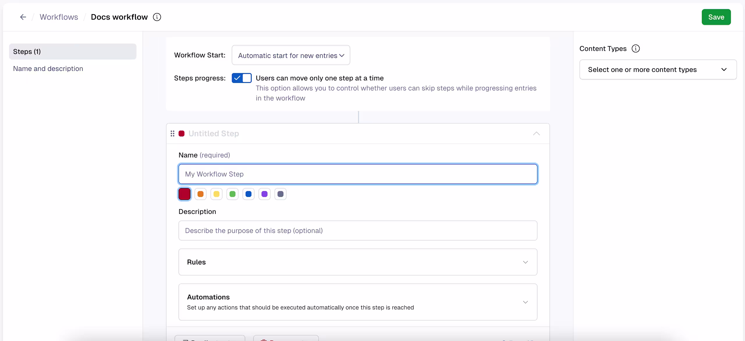
Task: Toggle the Steps progress switch
Action: pyautogui.click(x=242, y=78)
